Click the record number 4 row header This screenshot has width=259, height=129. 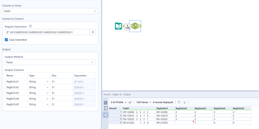pyautogui.click(x=115, y=123)
